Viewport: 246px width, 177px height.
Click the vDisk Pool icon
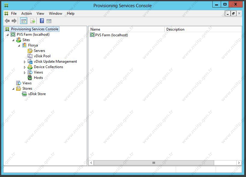pos(30,56)
